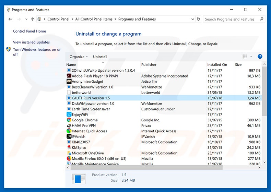Click the AnonymizerGadget icon
This screenshot has width=271, height=192.
(x=69, y=81)
